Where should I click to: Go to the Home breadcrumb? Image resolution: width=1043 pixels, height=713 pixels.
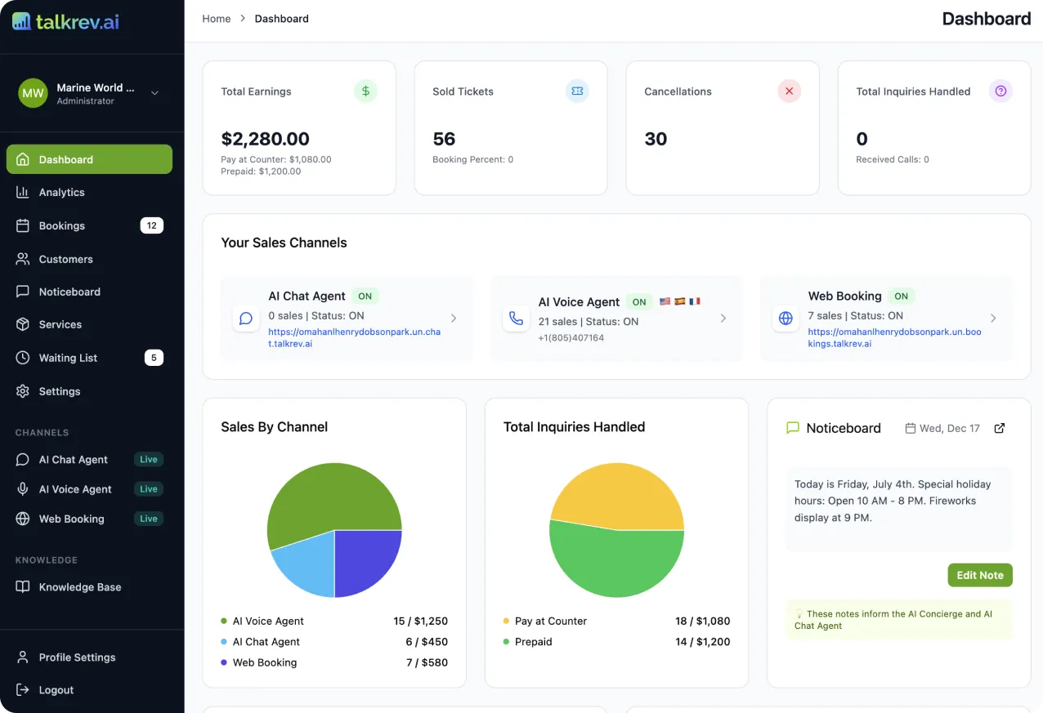pyautogui.click(x=217, y=19)
